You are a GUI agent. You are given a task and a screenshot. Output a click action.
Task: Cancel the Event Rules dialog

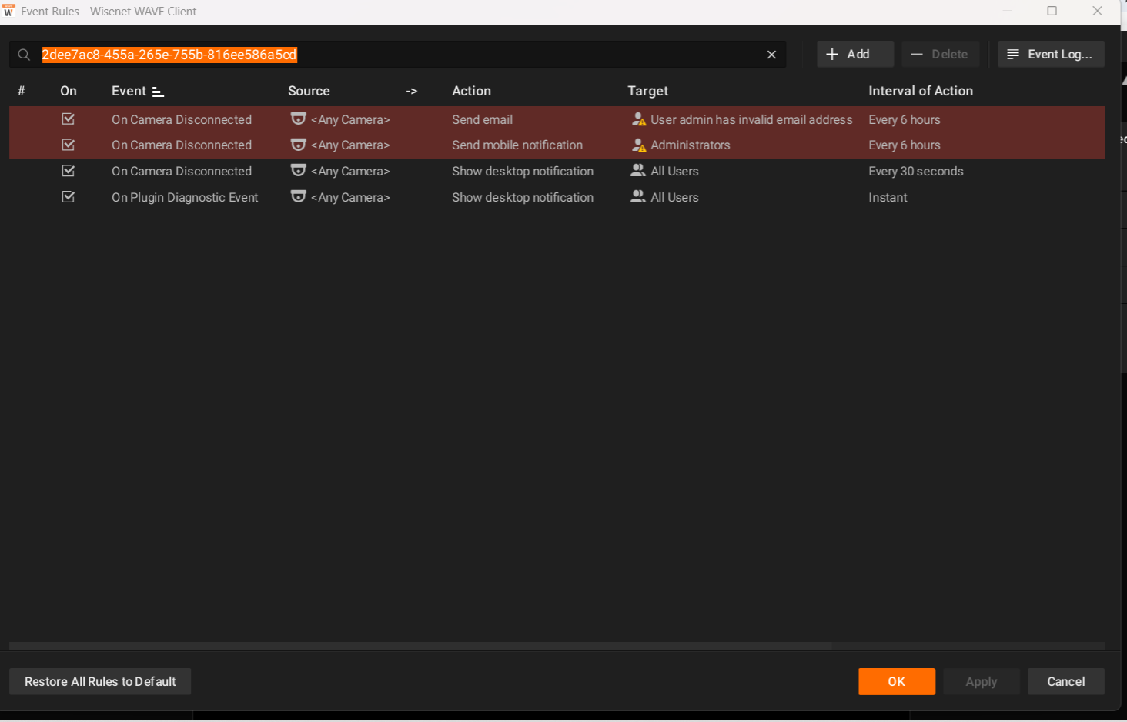pos(1066,681)
